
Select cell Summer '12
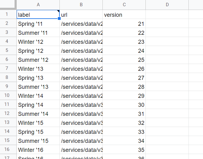click(38, 59)
